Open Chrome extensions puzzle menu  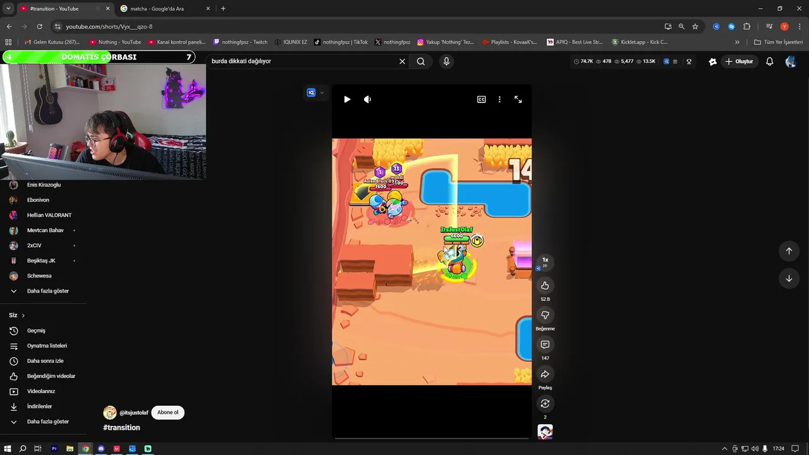(x=747, y=27)
